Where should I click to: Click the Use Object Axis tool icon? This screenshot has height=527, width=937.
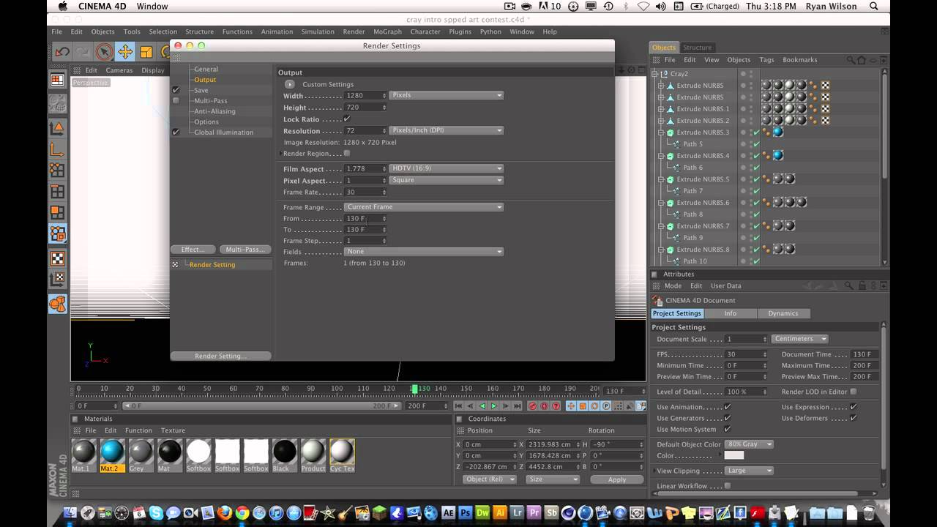pyautogui.click(x=58, y=150)
